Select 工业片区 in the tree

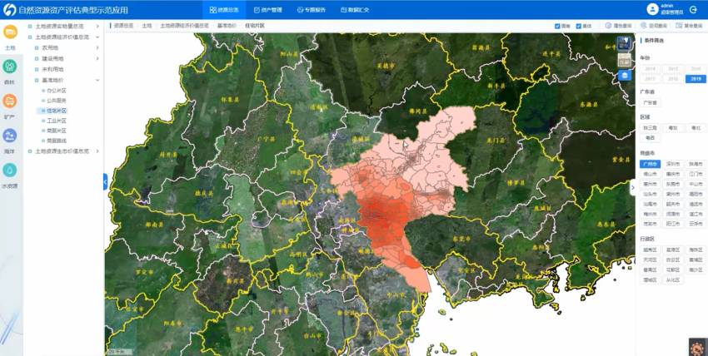[x=57, y=121]
